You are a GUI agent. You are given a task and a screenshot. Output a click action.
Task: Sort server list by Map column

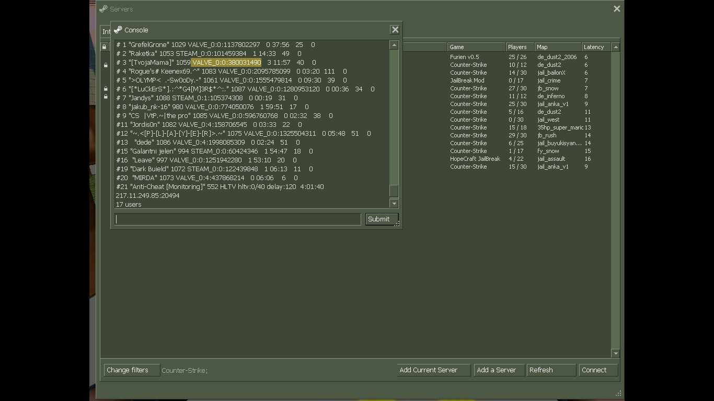click(x=558, y=47)
